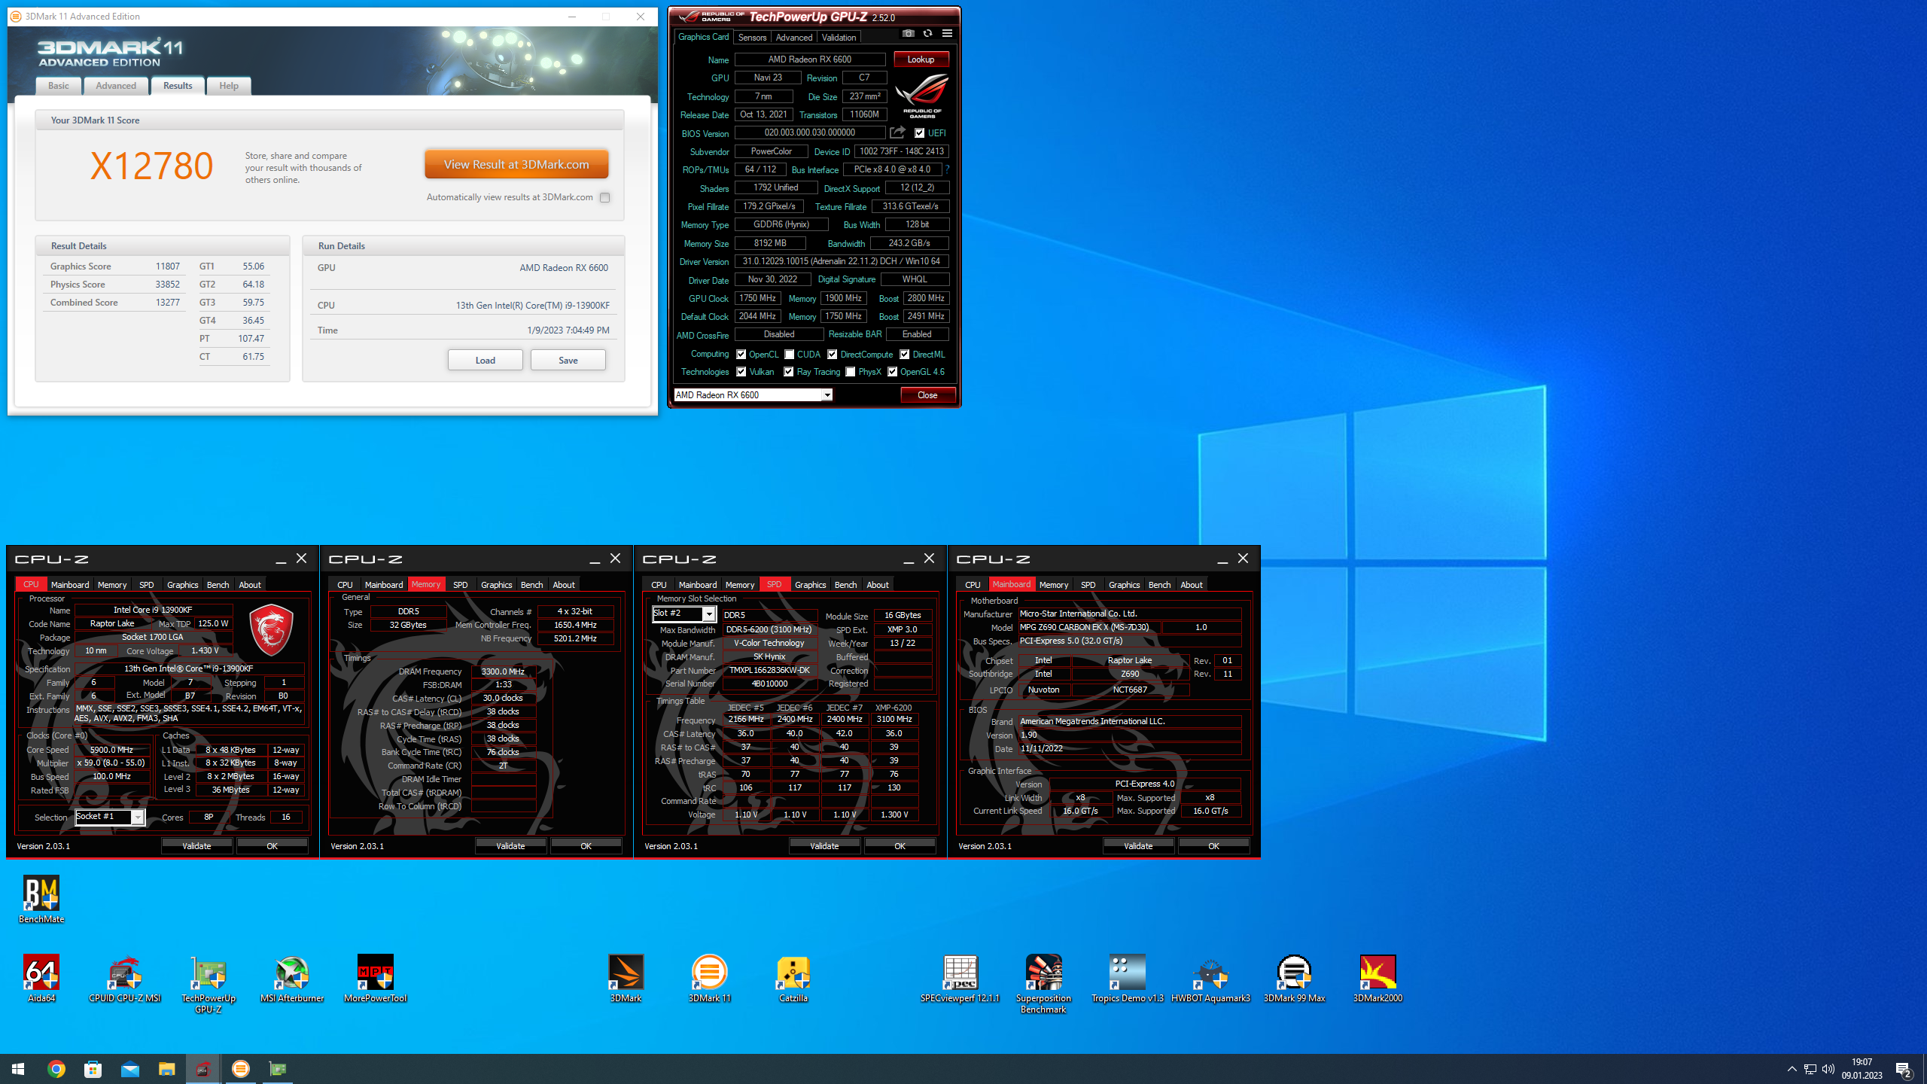Open MSI Afterburner desktop icon

pos(292,979)
